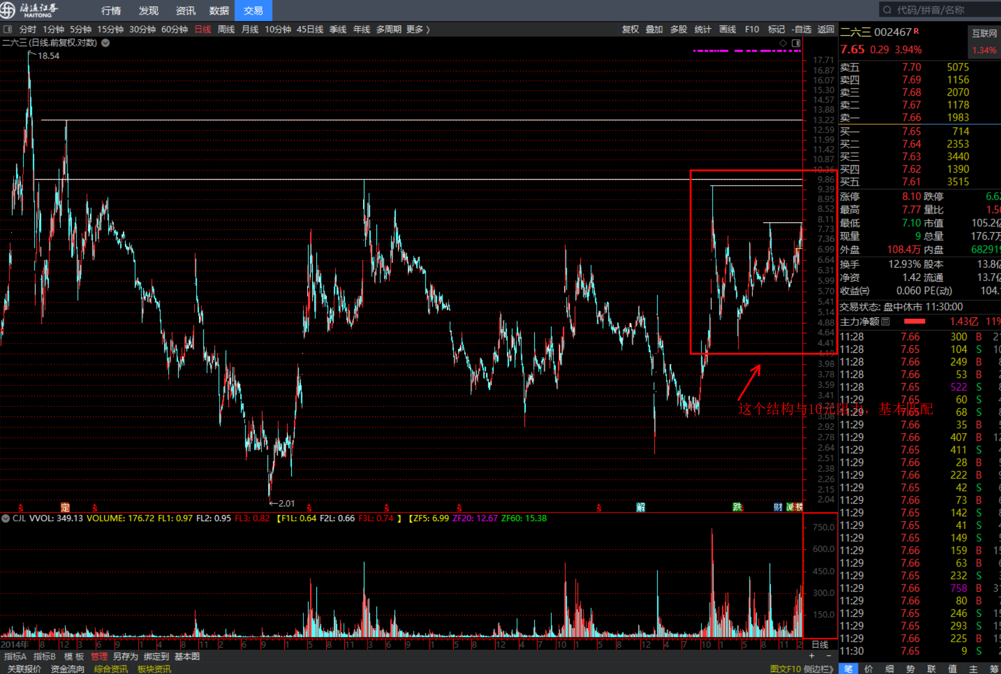Switch to the 周线 period
The height and width of the screenshot is (674, 1001).
coord(226,29)
